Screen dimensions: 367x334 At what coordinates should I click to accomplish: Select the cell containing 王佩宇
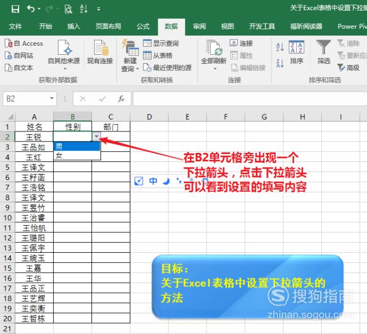point(34,248)
